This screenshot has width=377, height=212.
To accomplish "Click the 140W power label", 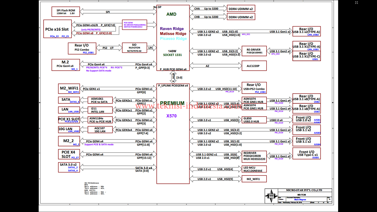I will [172, 51].
